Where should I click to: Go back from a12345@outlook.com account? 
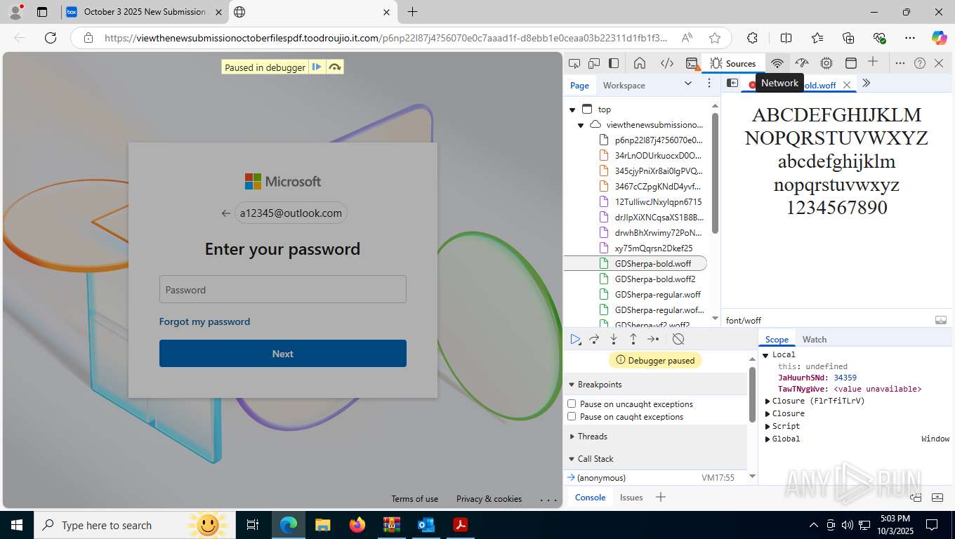click(x=225, y=213)
